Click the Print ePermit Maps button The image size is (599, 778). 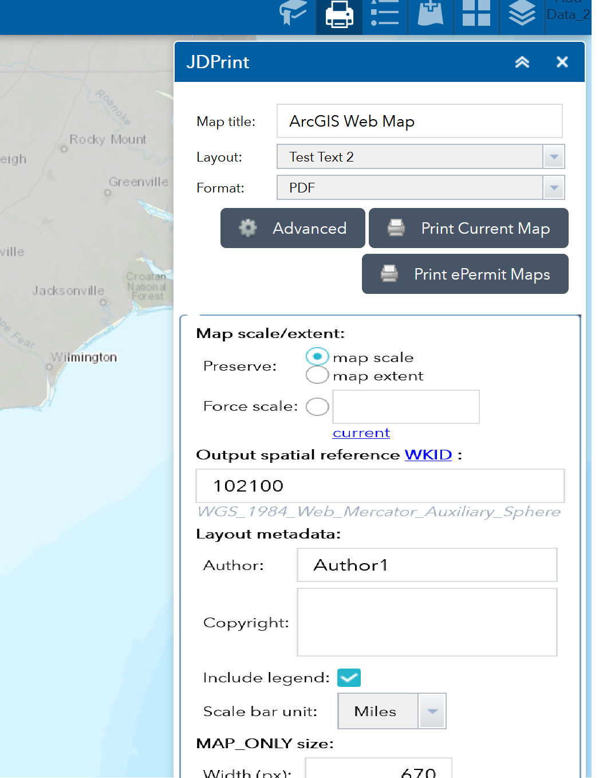tap(465, 274)
